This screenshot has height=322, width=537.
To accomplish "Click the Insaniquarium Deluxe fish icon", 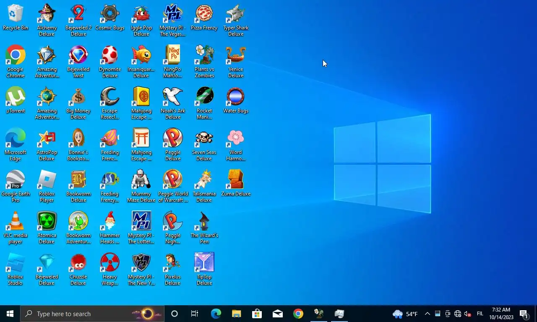I will (x=141, y=62).
